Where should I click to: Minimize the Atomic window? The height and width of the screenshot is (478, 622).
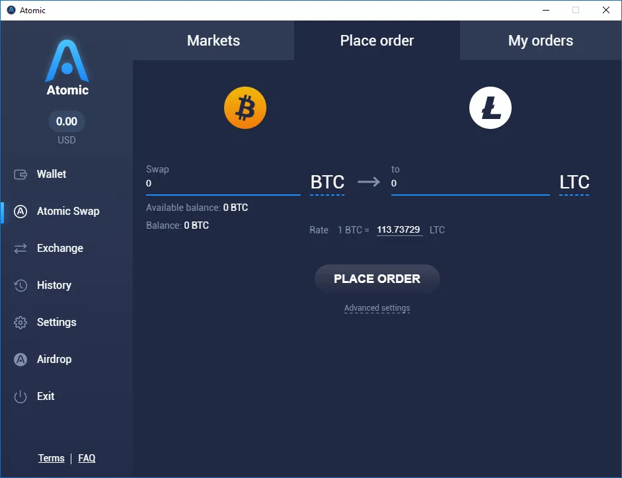pyautogui.click(x=546, y=11)
